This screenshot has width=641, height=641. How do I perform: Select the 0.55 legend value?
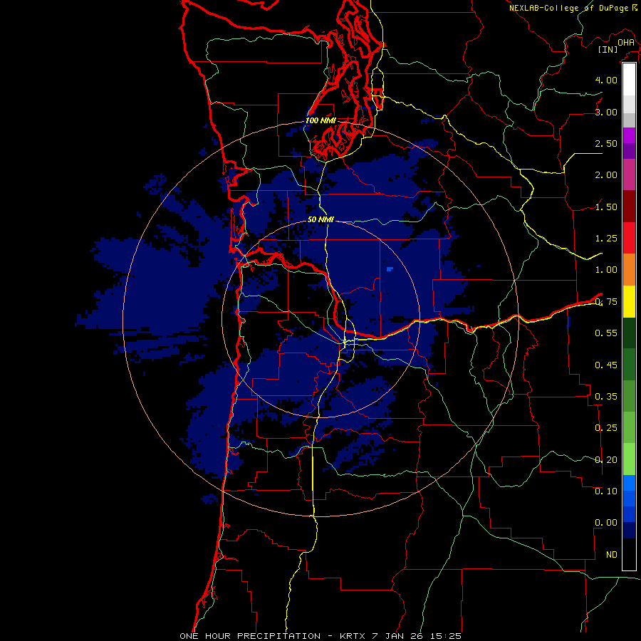coord(606,333)
